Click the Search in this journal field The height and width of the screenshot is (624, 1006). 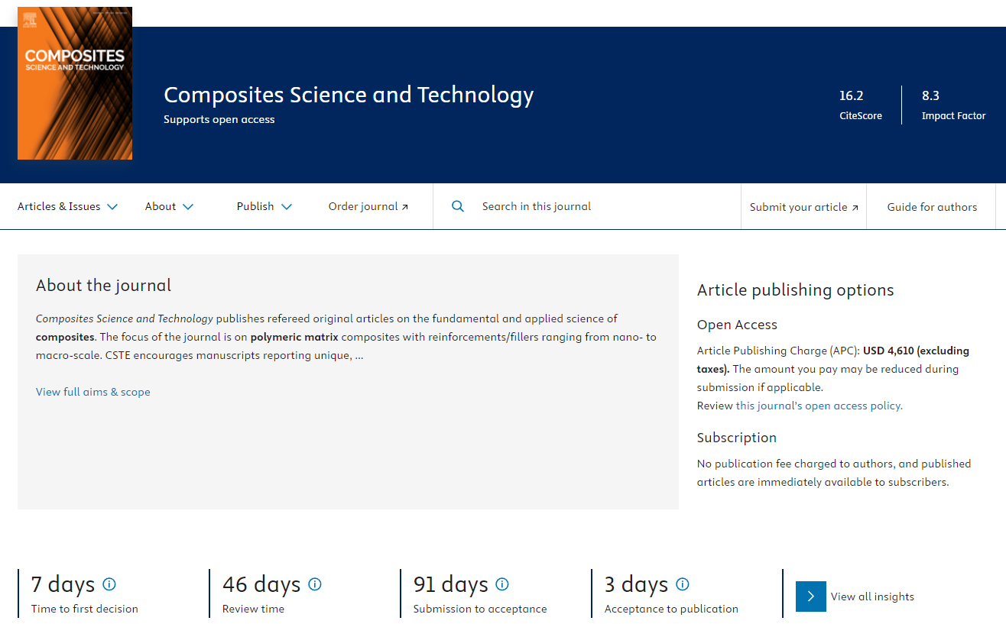586,206
